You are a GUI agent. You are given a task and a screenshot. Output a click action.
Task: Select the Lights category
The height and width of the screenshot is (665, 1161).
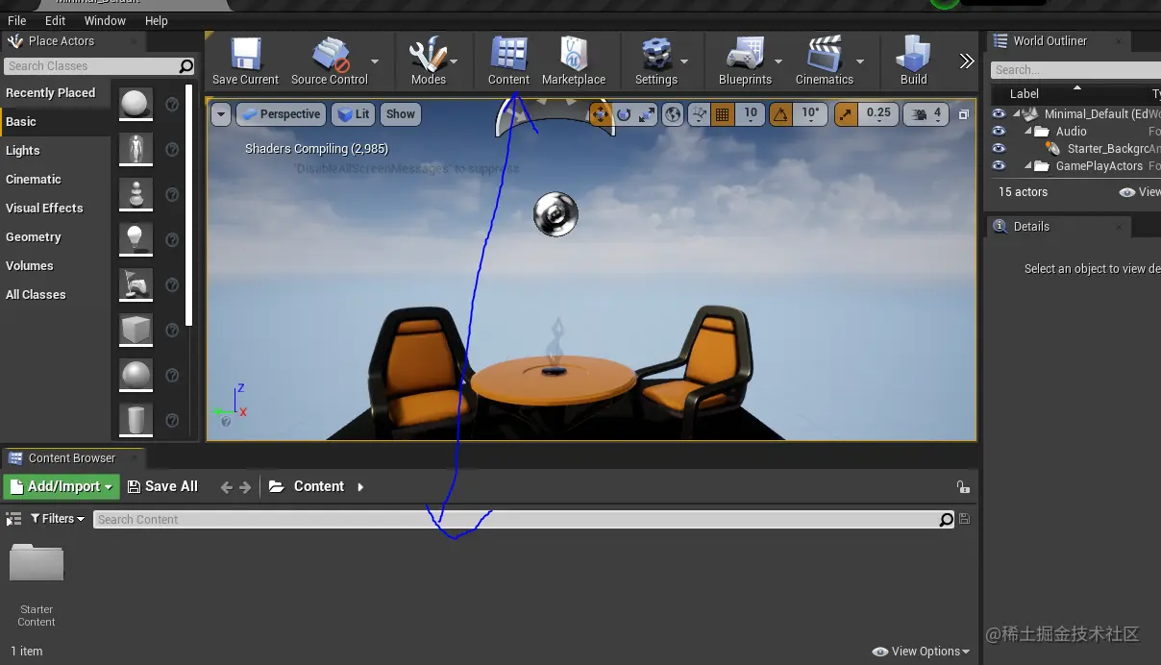56,151
